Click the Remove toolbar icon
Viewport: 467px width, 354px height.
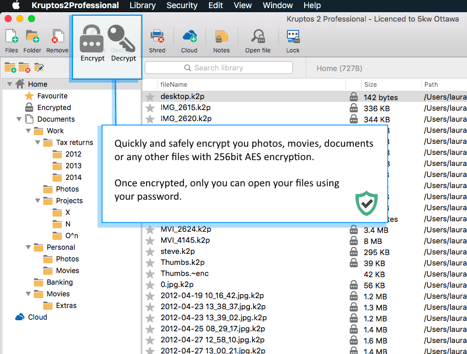(57, 38)
